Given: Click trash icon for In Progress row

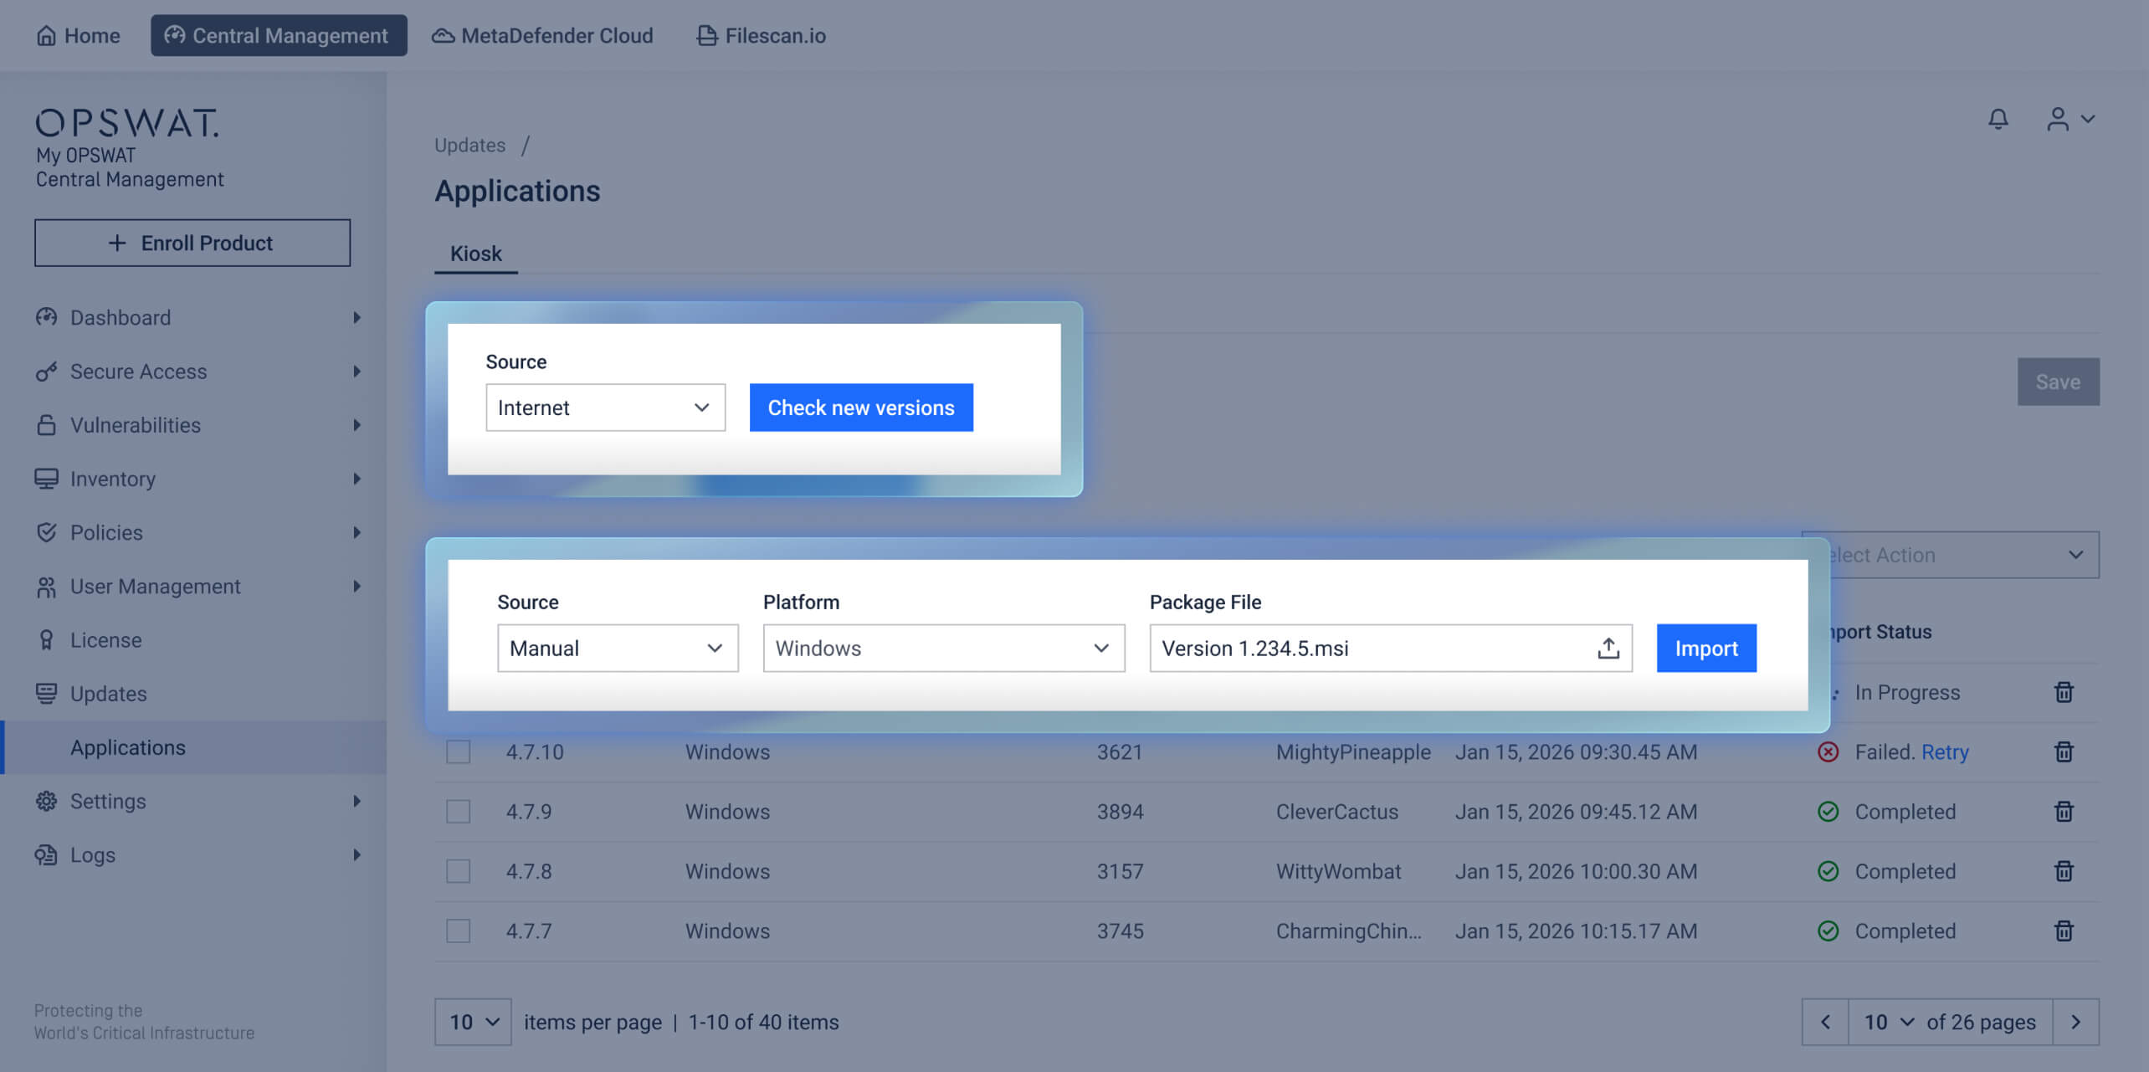Looking at the screenshot, I should pyautogui.click(x=2064, y=693).
